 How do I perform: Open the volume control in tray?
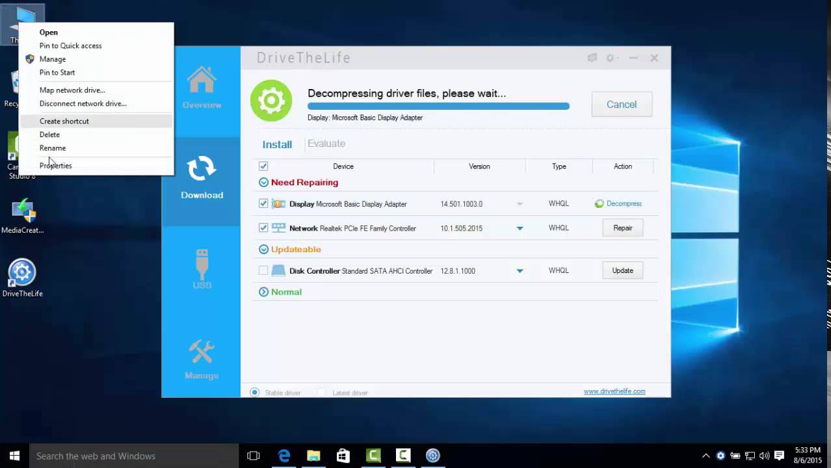764,456
